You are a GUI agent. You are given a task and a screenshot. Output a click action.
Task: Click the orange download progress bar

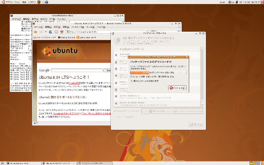(158, 73)
